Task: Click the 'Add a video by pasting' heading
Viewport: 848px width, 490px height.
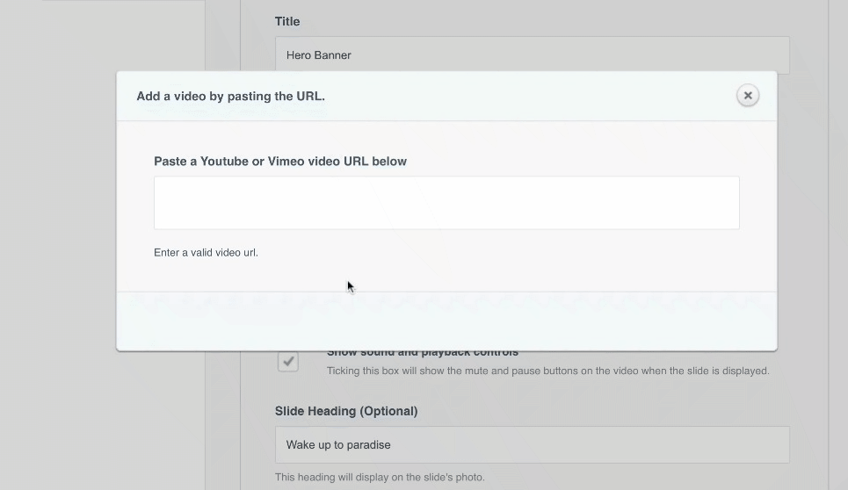Action: click(230, 97)
